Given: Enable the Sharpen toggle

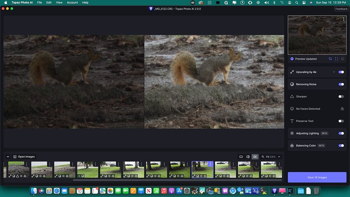Looking at the screenshot, I should [341, 96].
